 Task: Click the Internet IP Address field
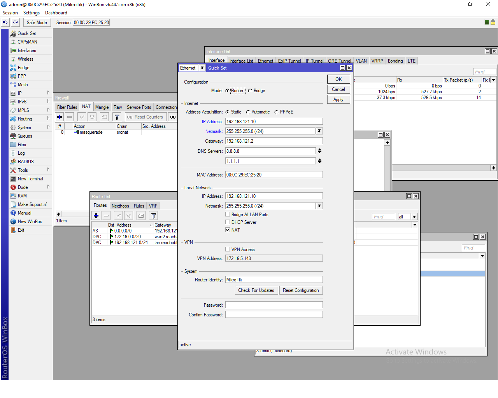(x=274, y=122)
